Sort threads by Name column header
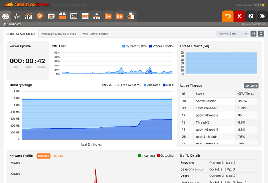 click(x=214, y=94)
